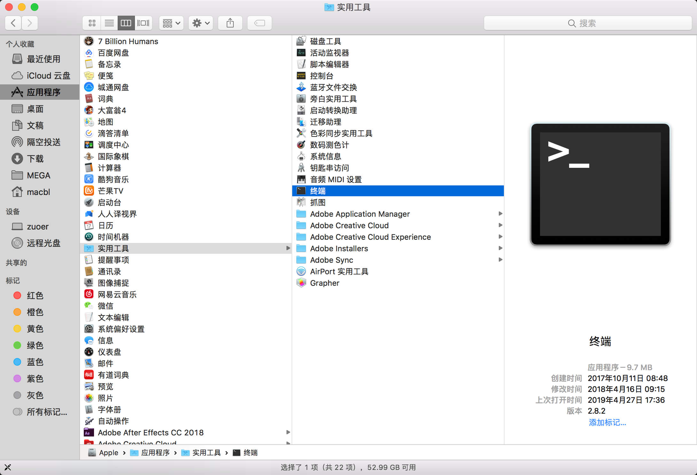Select 蓝牙文件交换 in utilities

[x=398, y=87]
